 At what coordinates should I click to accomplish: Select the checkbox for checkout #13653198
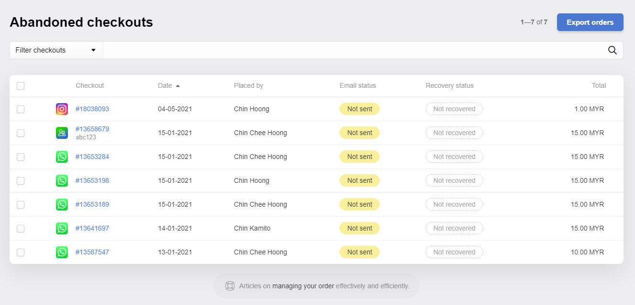click(x=21, y=181)
